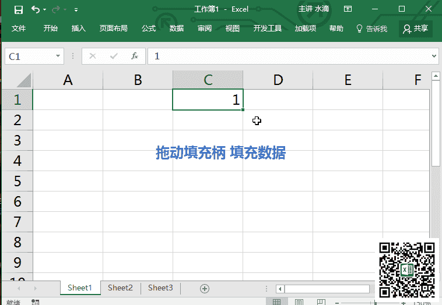The height and width of the screenshot is (305, 442).
Task: Click the fill handle of cell C1
Action: [x=243, y=110]
